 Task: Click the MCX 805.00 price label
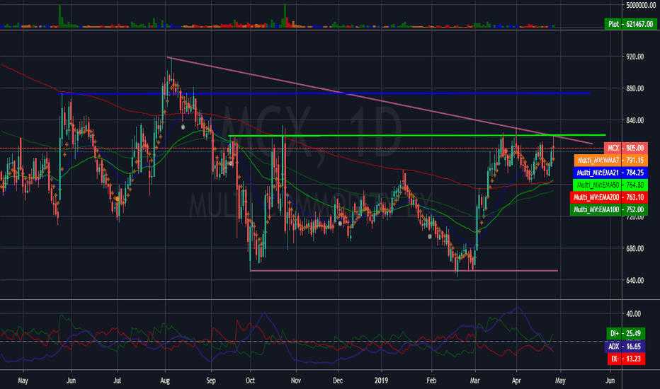626,148
